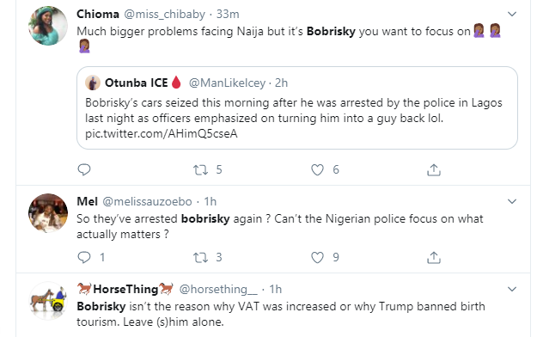
Task: Open more options chevron on Chioma's tweet
Action: tap(512, 14)
